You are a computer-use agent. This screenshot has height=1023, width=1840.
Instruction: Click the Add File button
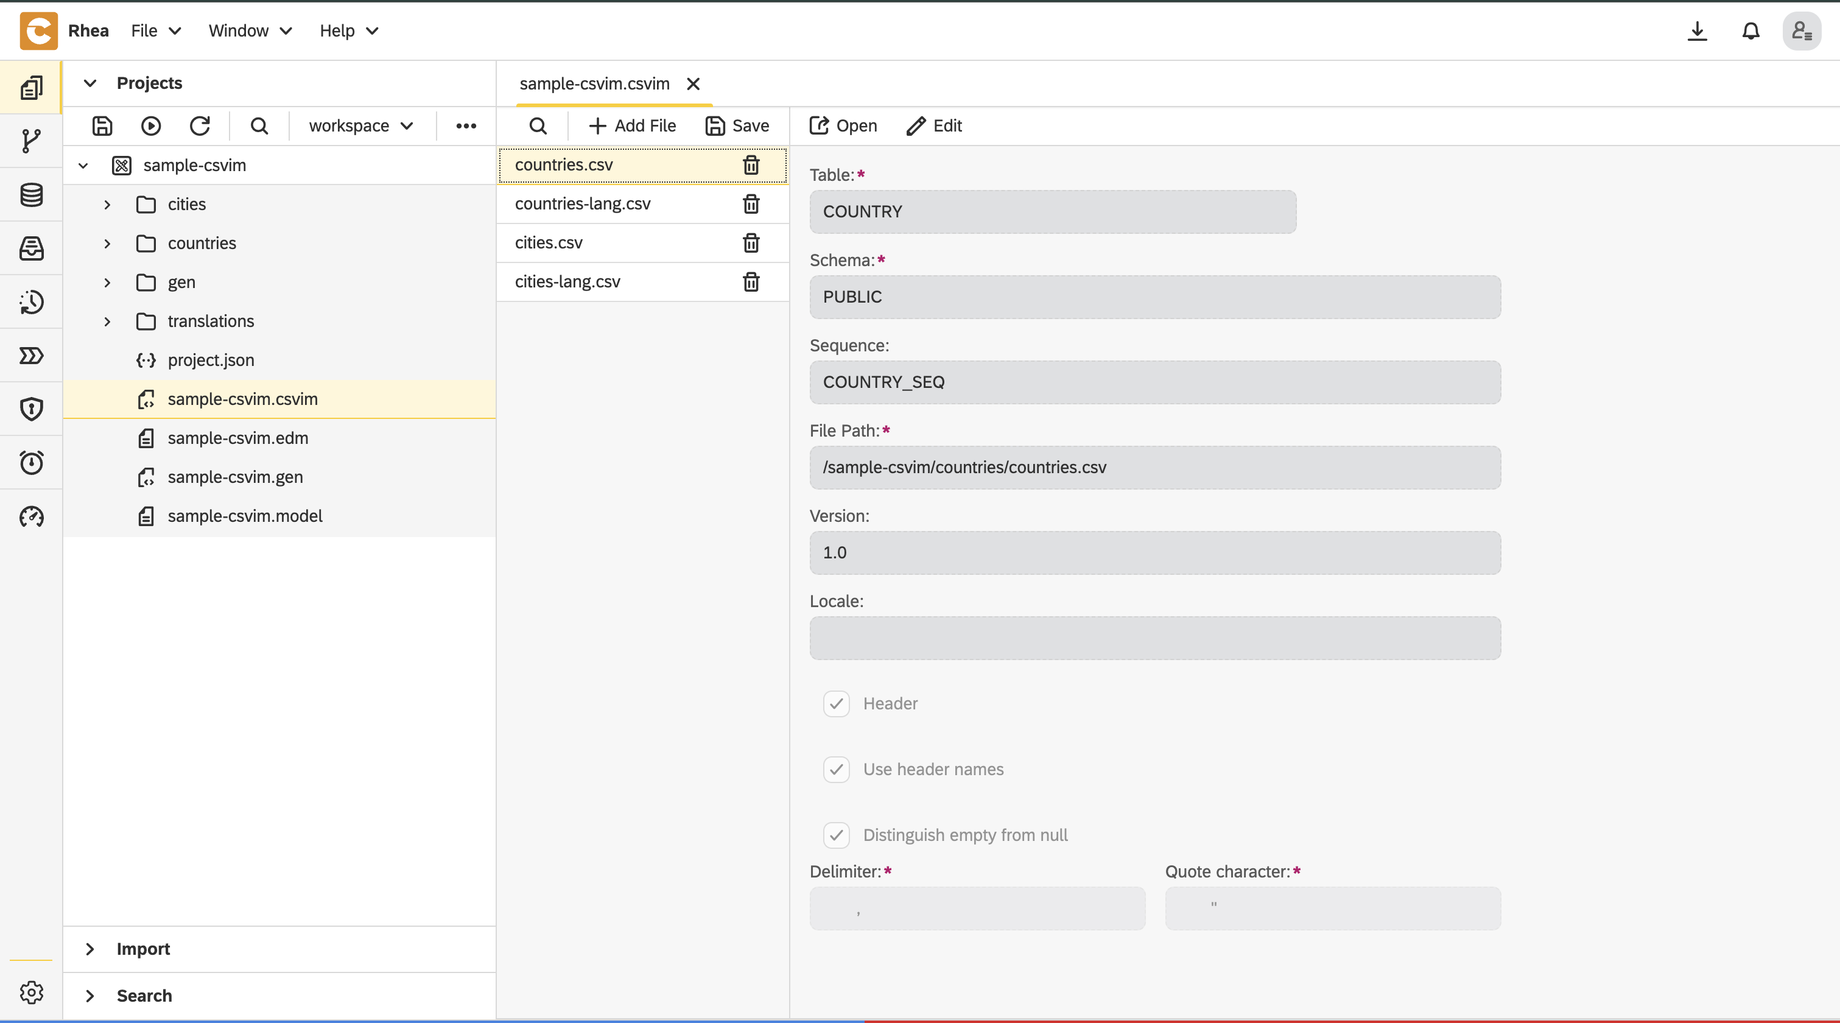(632, 125)
